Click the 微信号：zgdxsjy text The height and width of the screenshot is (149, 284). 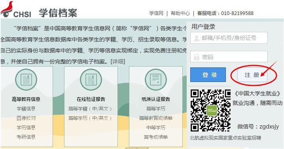258,127
